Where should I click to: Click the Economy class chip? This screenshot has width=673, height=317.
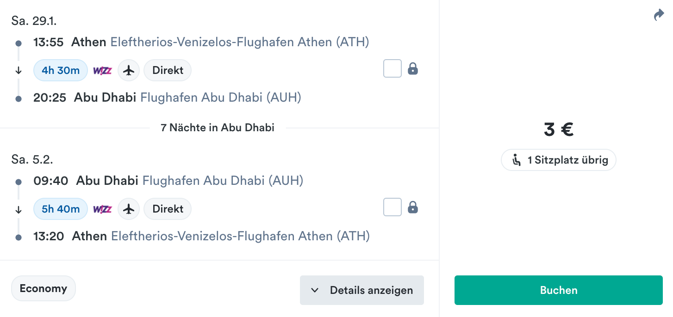pyautogui.click(x=44, y=288)
